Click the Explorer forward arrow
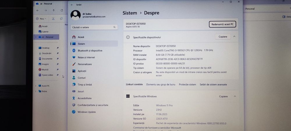Viewport: 291px width, 131px height. pyautogui.click(x=46, y=10)
